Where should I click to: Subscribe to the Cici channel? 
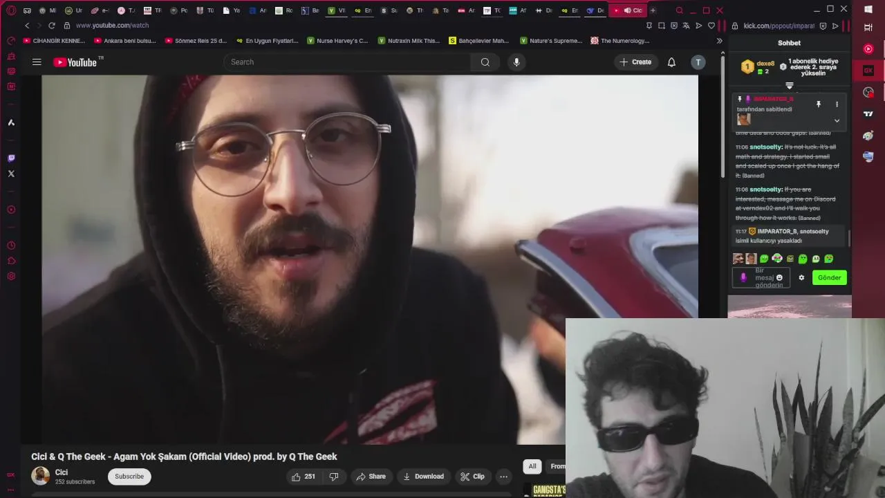tap(129, 477)
